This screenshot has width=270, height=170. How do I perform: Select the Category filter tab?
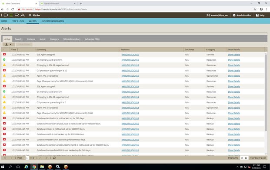tap(54, 39)
